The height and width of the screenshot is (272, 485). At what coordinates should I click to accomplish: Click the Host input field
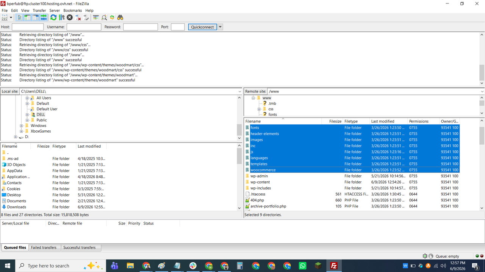[x=28, y=27]
